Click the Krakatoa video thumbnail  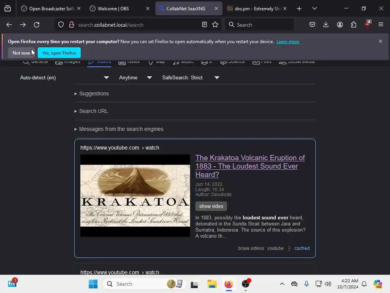pos(135,196)
